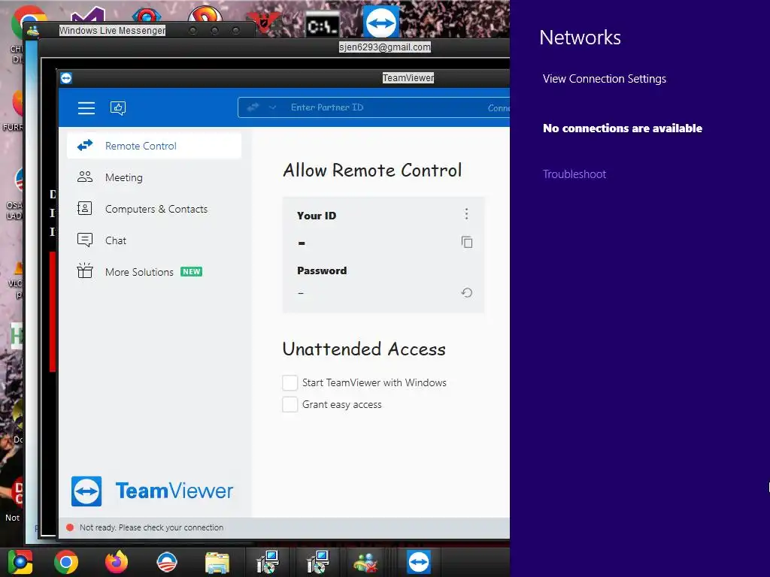Click the NEW badge beside More Solutions
The width and height of the screenshot is (770, 577).
pyautogui.click(x=192, y=272)
